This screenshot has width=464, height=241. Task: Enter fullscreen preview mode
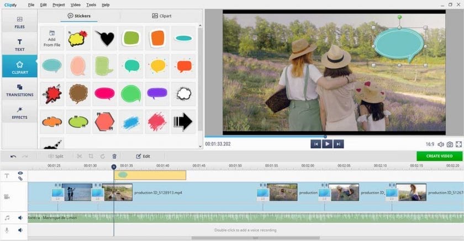pyautogui.click(x=458, y=144)
